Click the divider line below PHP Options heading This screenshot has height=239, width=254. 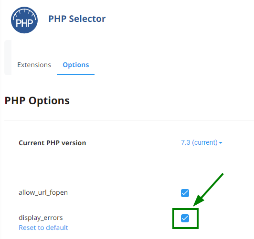pos(129,120)
